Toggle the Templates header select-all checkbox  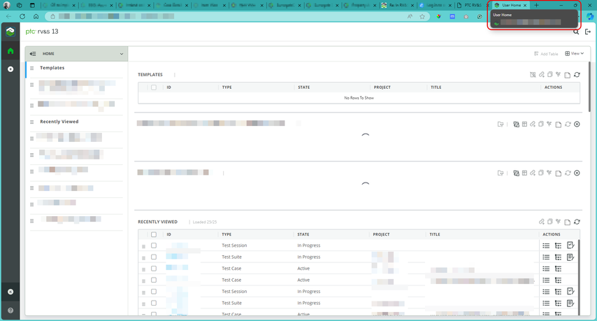154,87
